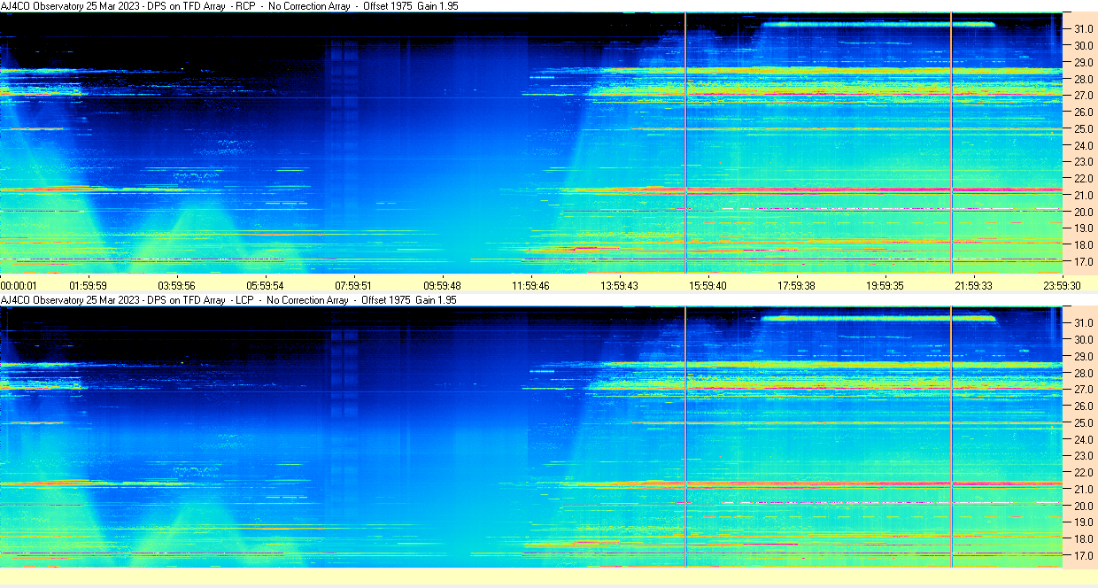The image size is (1098, 588).
Task: Select 30.0 frequency label on LCP plot
Action: (x=1084, y=339)
